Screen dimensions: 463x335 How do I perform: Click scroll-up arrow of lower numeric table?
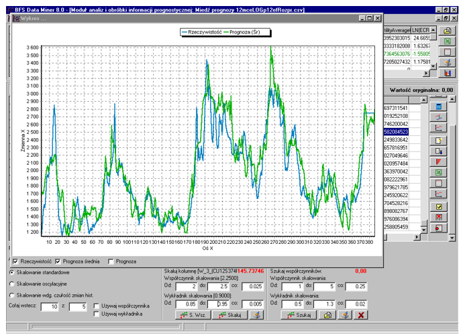(424, 100)
